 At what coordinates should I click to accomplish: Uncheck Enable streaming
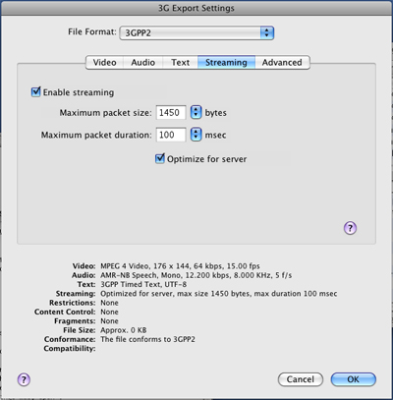click(x=35, y=92)
